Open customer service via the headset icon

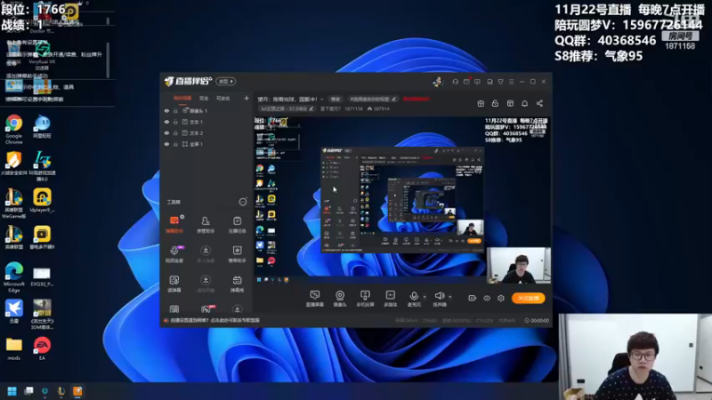(x=455, y=82)
